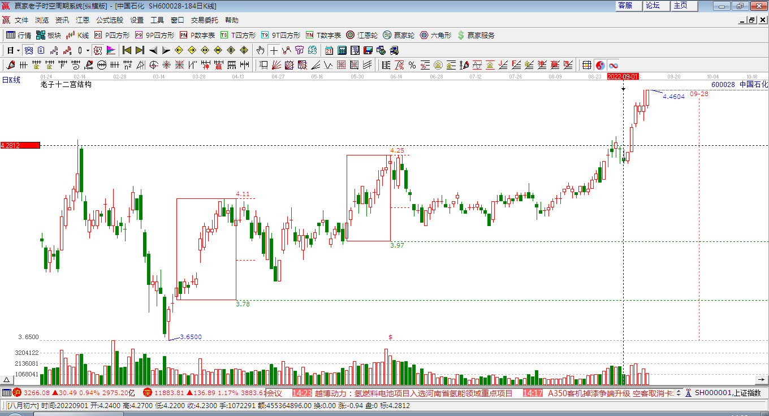
Task: Click the 论坛 button
Action: [x=656, y=6]
